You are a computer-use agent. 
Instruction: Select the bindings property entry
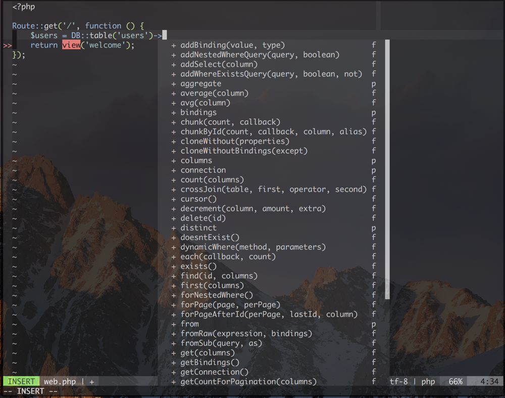274,112
